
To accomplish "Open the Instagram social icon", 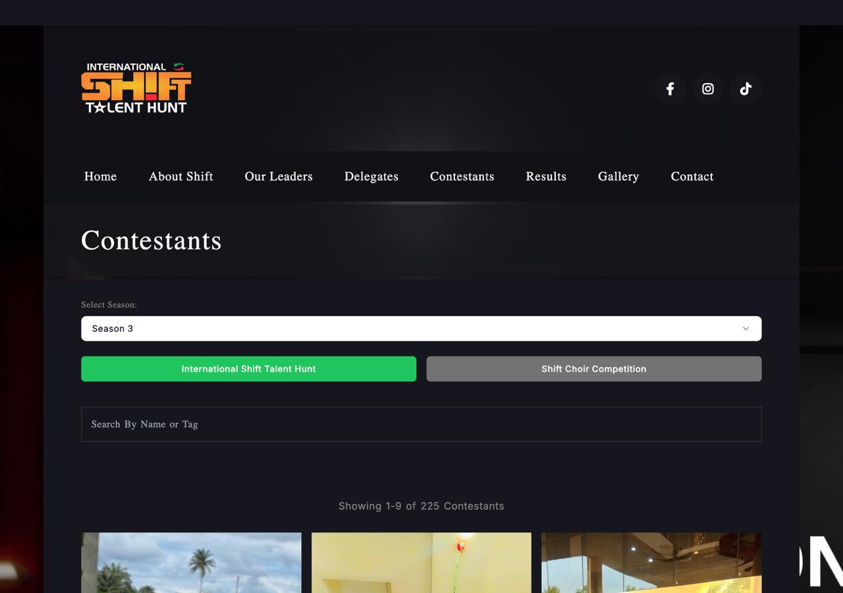I will click(x=708, y=89).
